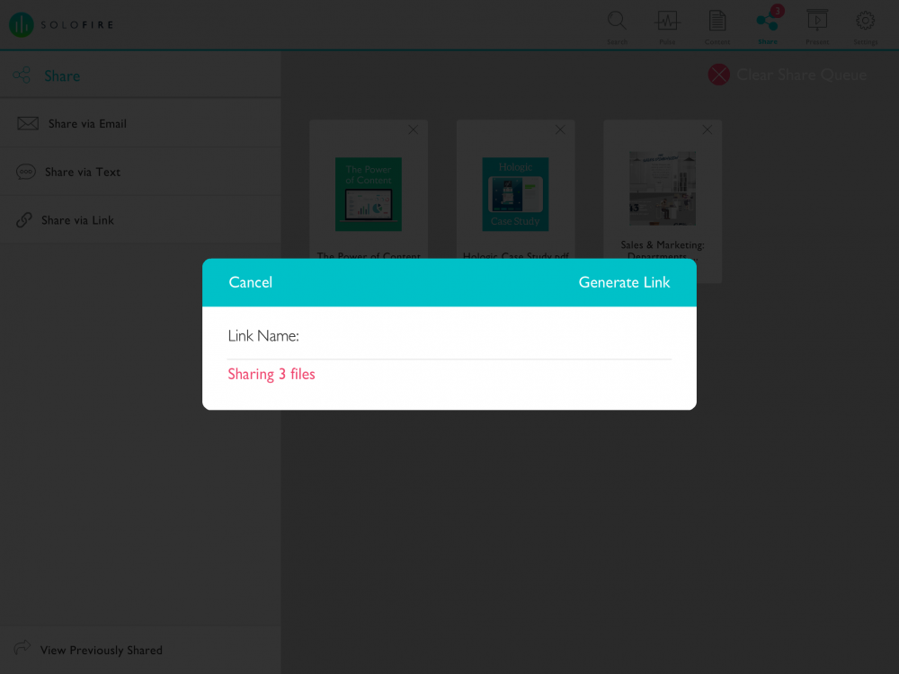Open Search from the top toolbar
The width and height of the screenshot is (899, 674).
pyautogui.click(x=617, y=27)
